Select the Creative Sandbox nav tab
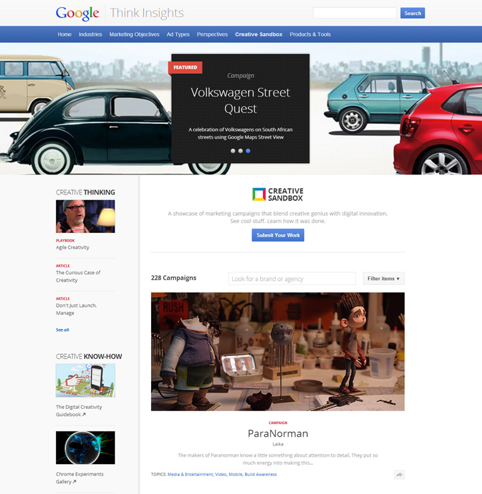 coord(258,35)
